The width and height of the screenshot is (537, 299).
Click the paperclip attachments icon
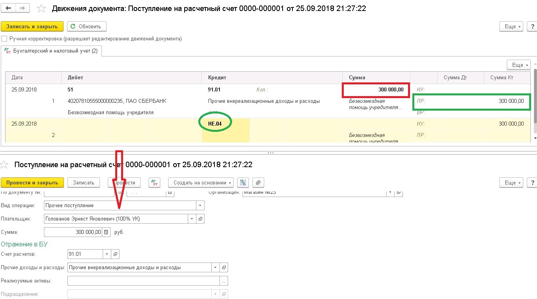pyautogui.click(x=258, y=182)
